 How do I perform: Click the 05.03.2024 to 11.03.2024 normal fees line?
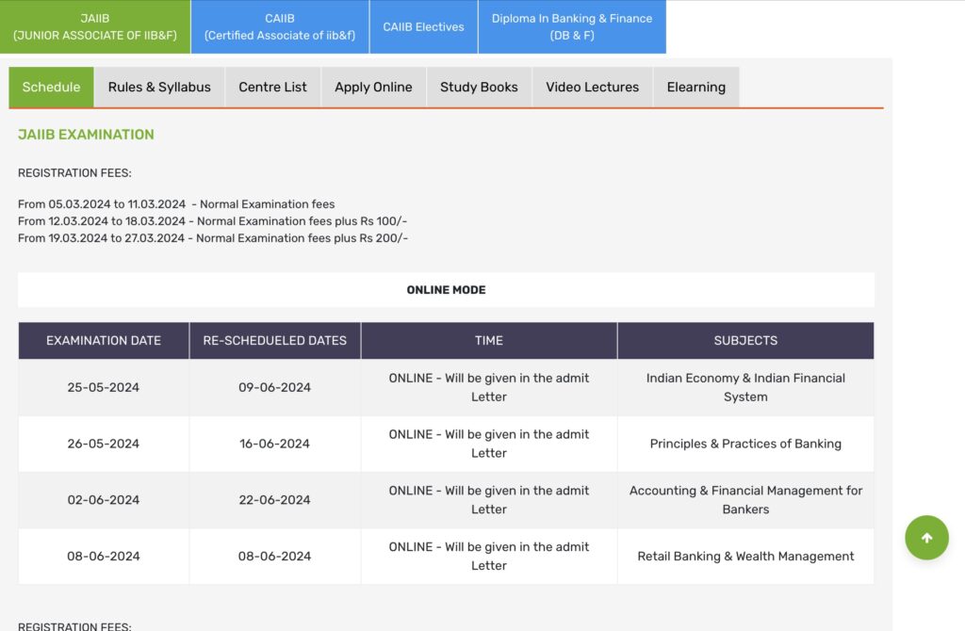(176, 203)
